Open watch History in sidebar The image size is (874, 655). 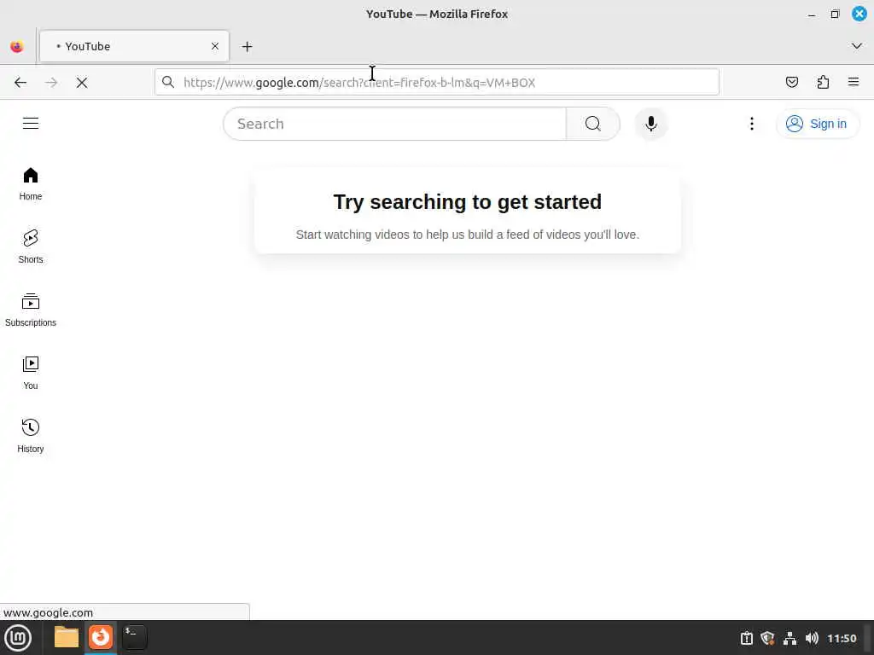pos(31,436)
